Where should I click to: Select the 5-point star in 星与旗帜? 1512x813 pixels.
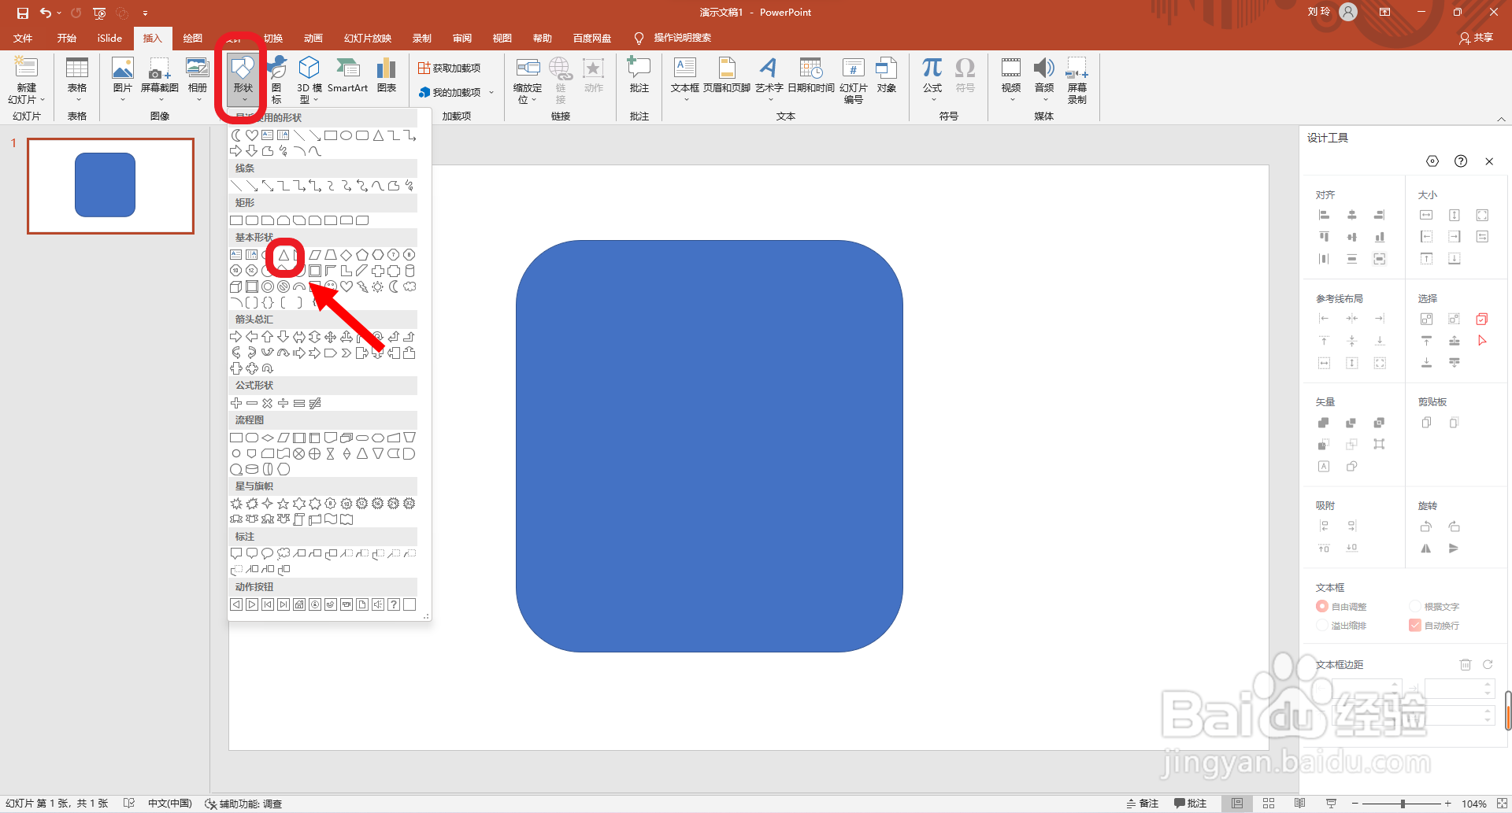coord(283,504)
